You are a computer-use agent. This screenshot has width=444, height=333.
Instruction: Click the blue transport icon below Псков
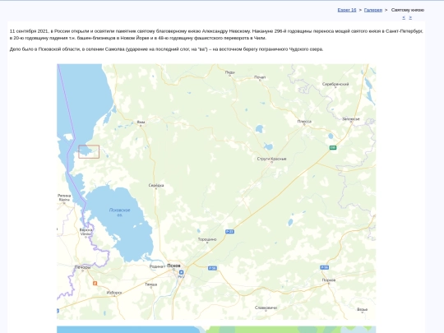coord(181,272)
